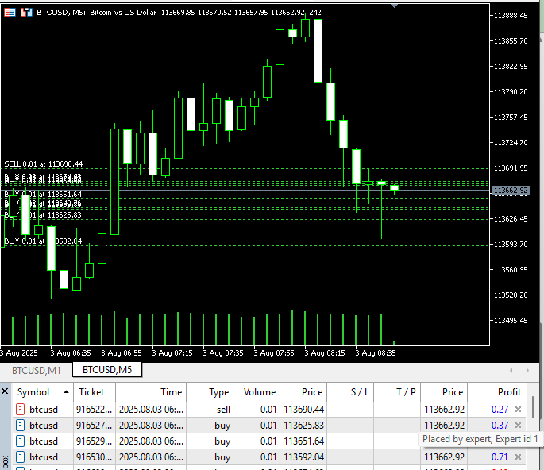This screenshot has width=544, height=470.
Task: Select ticket 916529... in positions table
Action: tap(94, 441)
